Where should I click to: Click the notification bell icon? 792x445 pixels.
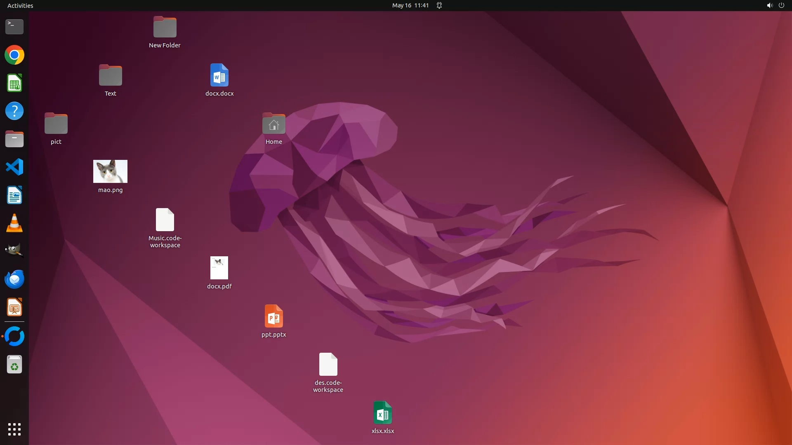click(x=439, y=5)
